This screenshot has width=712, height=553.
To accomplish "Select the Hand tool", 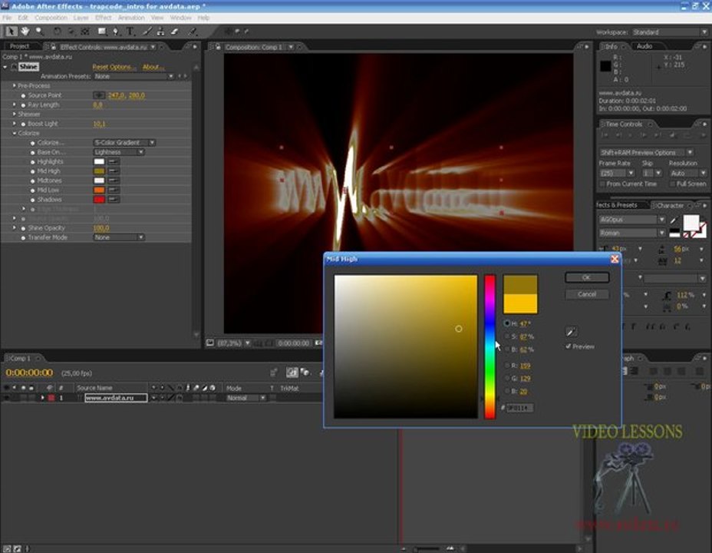I will pyautogui.click(x=25, y=31).
